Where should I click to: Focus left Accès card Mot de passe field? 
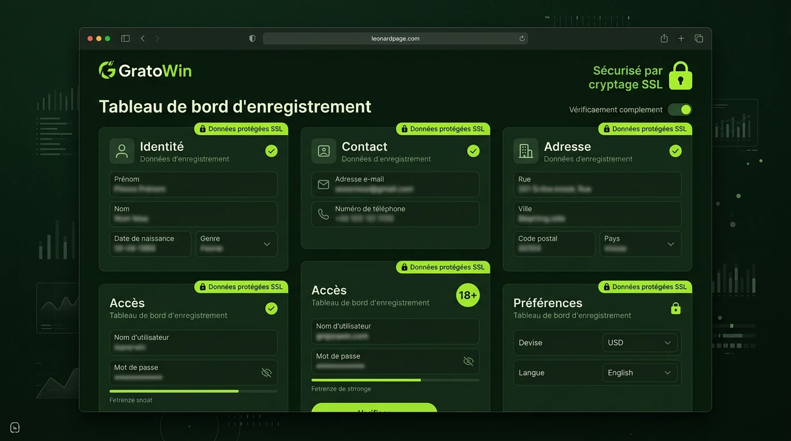click(194, 373)
